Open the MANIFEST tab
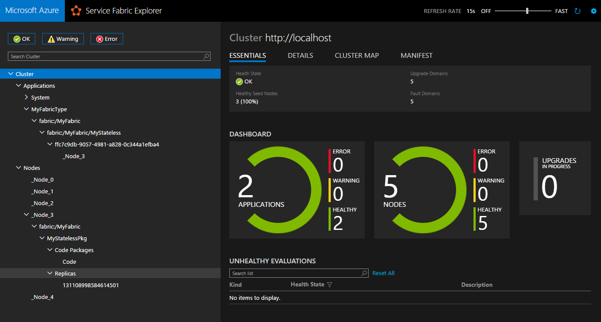This screenshot has height=322, width=601. click(416, 56)
